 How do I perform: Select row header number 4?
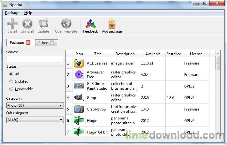(69, 98)
